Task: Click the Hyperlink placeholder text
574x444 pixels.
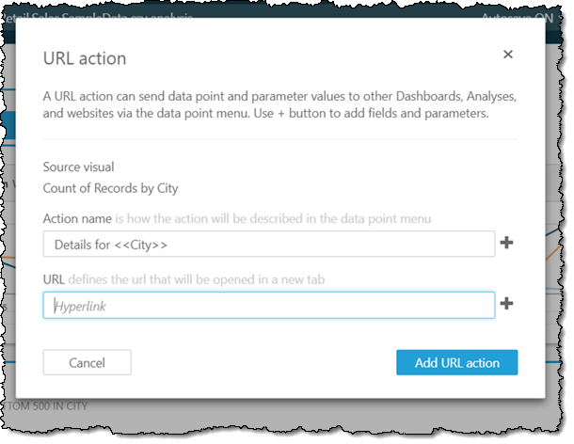Action: 78,306
